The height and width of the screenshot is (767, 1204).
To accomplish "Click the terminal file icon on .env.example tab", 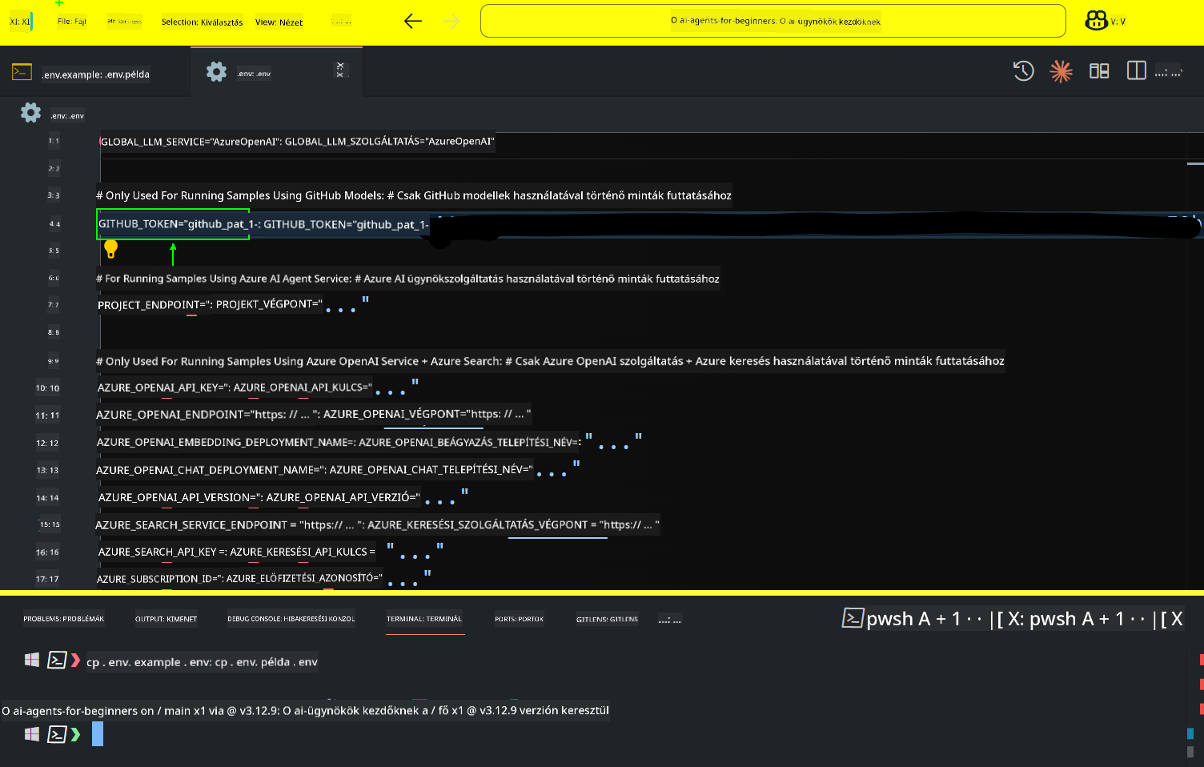I will 22,72.
